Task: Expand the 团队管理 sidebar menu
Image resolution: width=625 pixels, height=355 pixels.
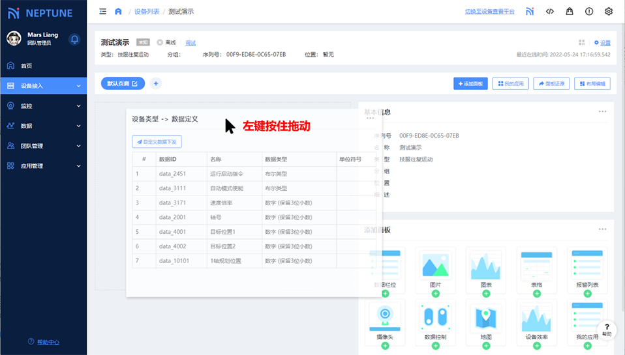Action: tap(43, 146)
